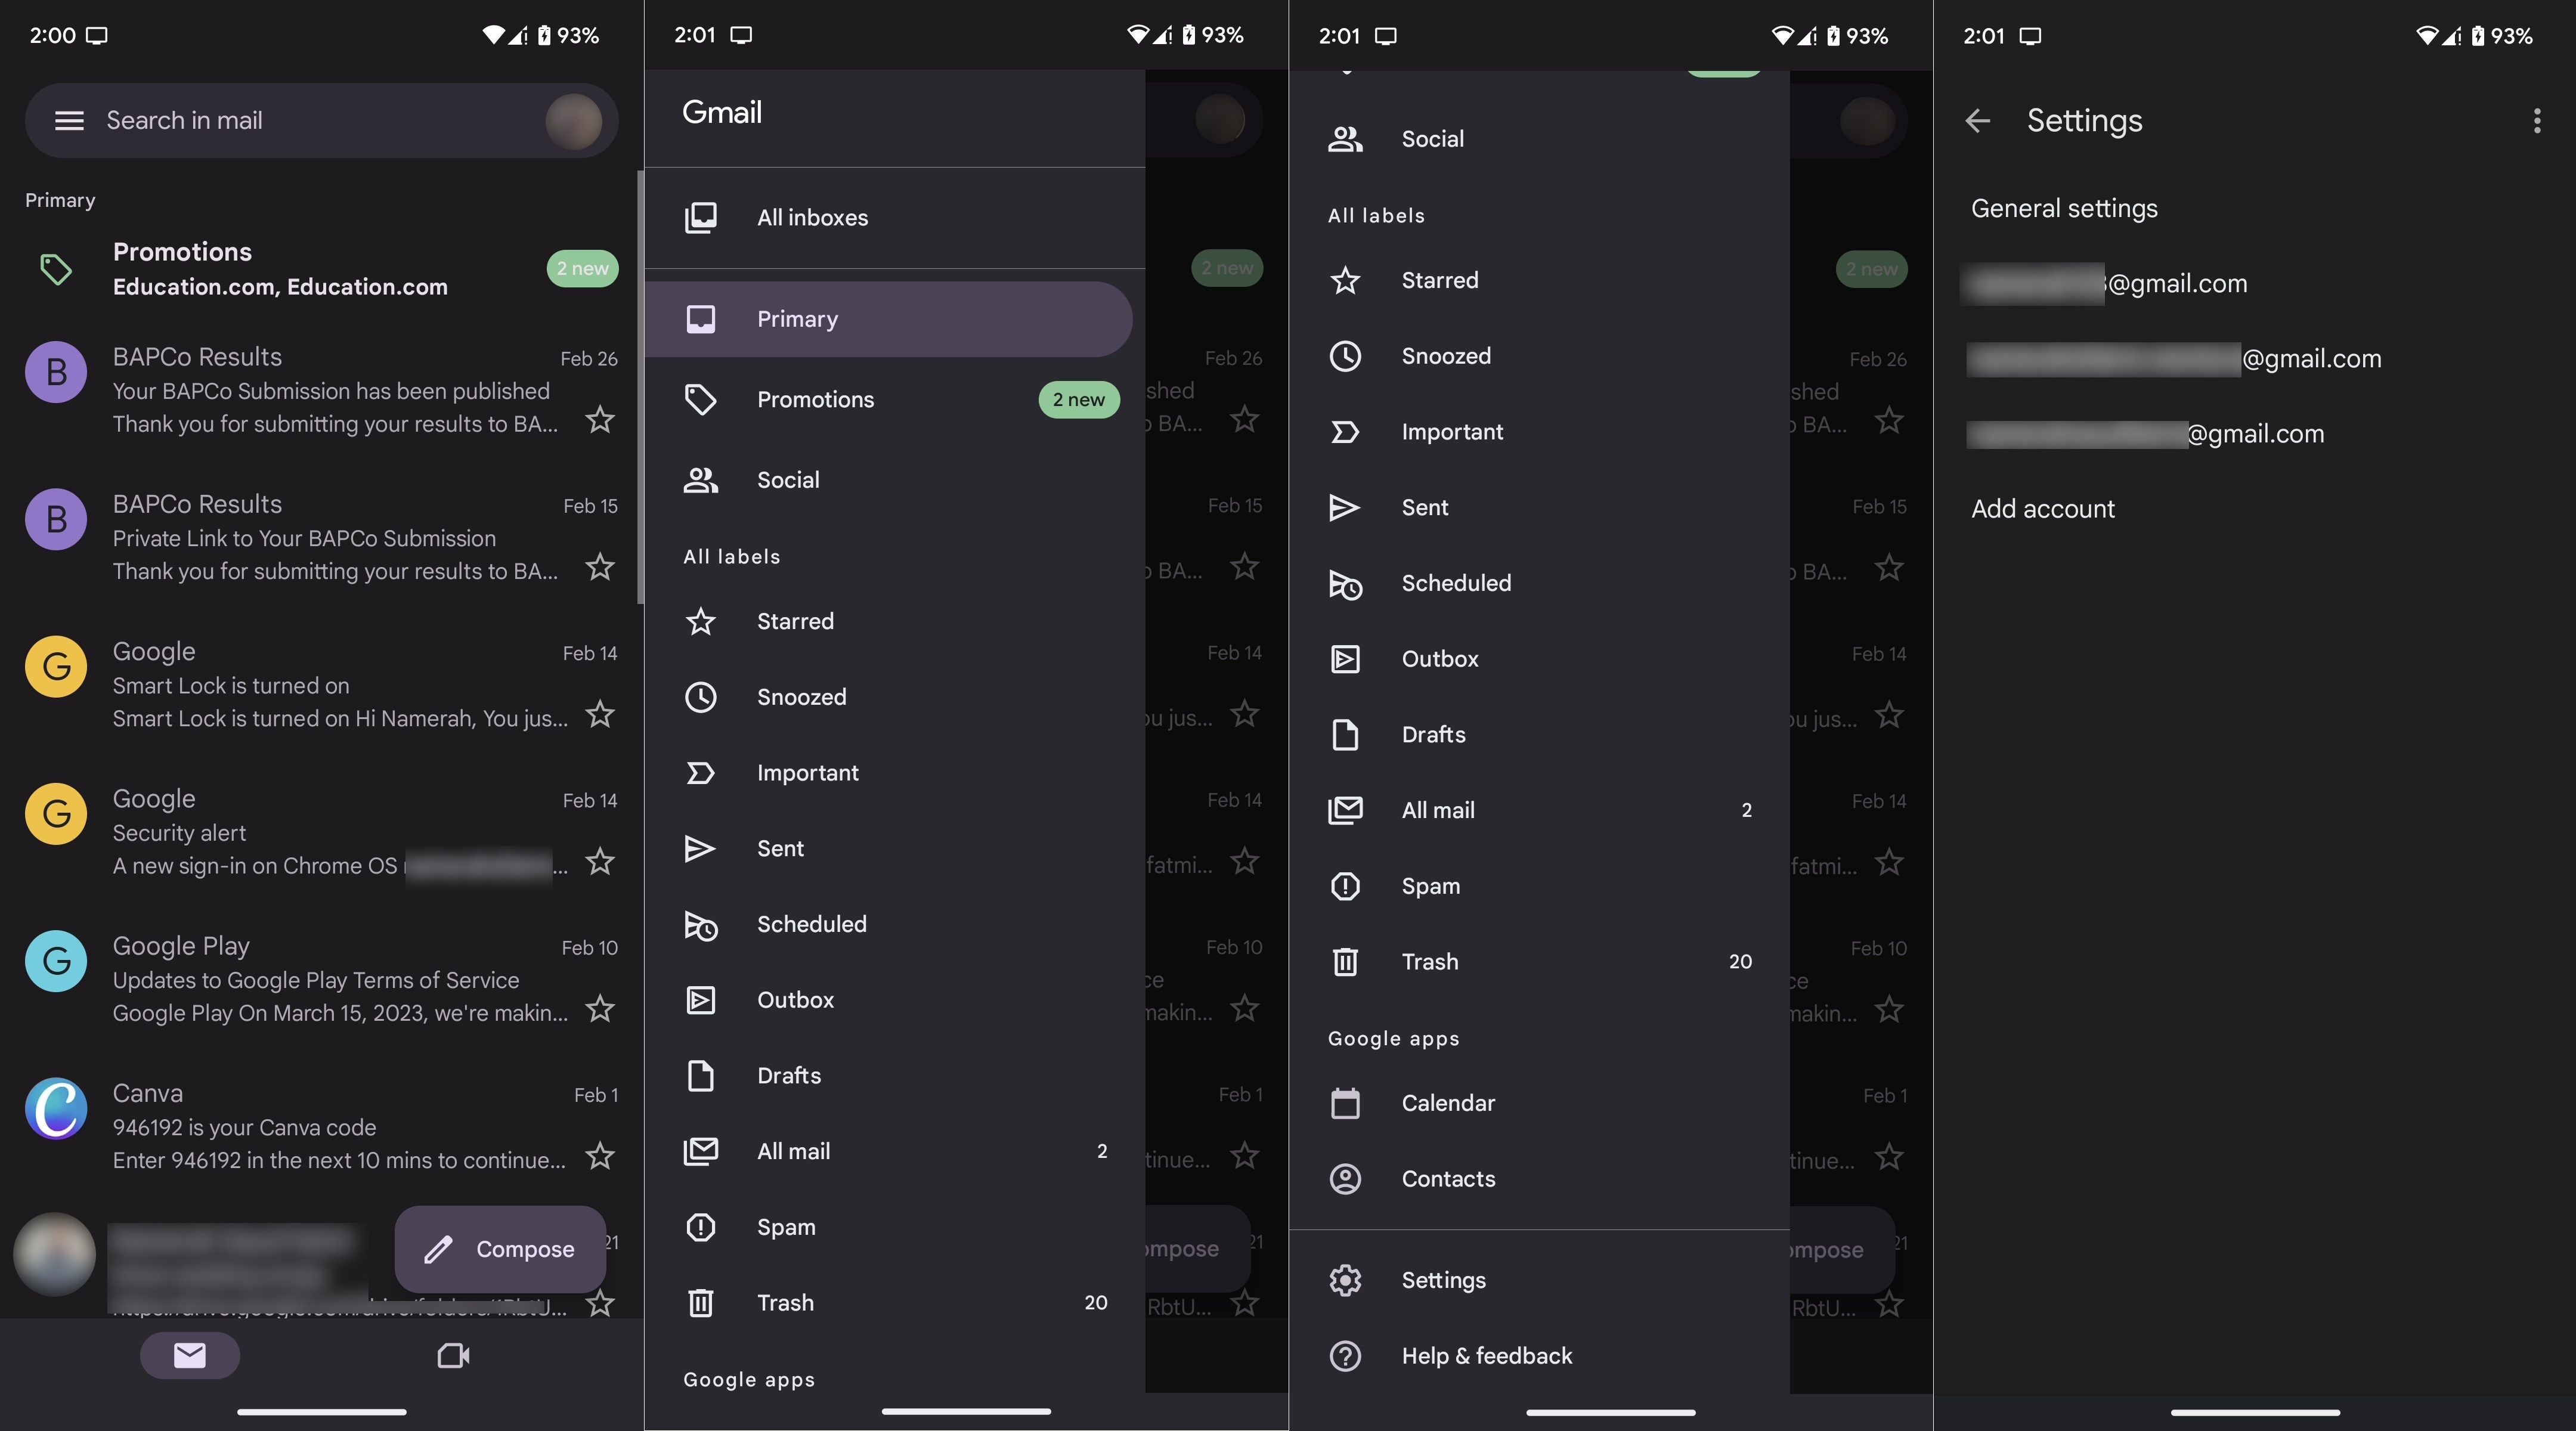Star the 'Your BAPCo Submission has been published' email in inbox
Viewport: 2576px width, 1431px height.
pos(600,419)
